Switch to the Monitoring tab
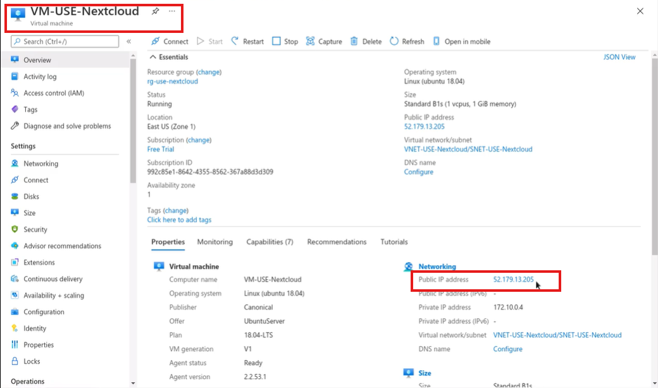 coord(215,242)
